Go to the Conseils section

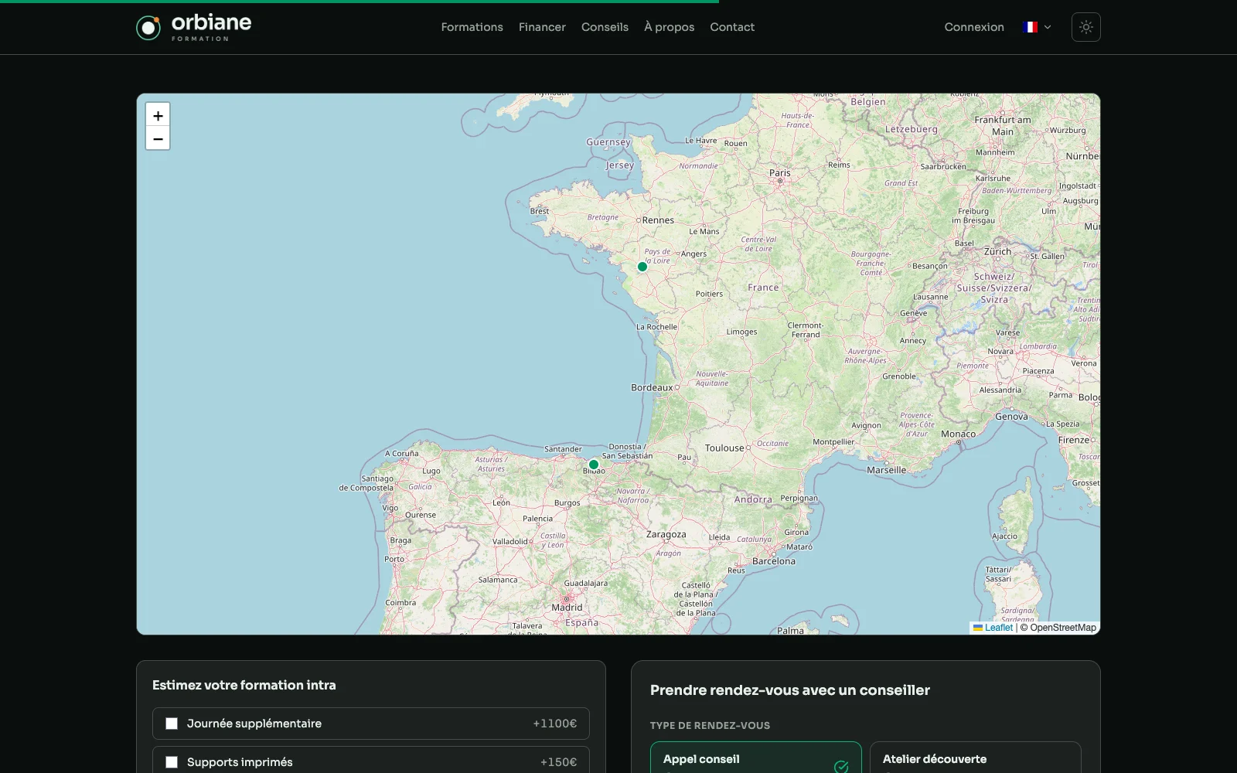605,27
